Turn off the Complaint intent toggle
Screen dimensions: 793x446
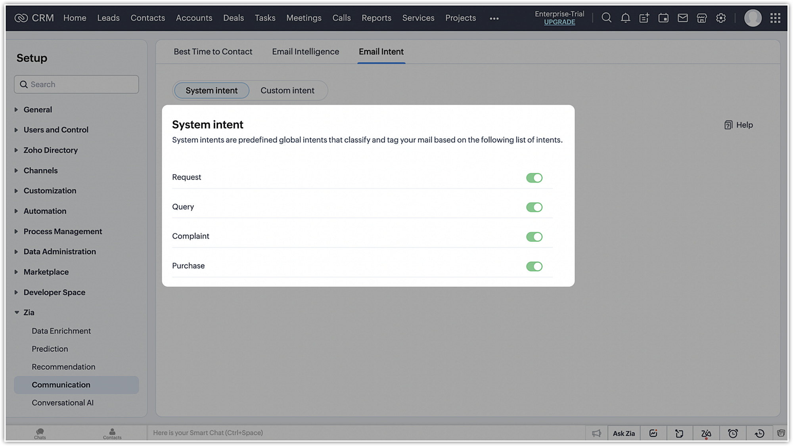click(x=534, y=237)
